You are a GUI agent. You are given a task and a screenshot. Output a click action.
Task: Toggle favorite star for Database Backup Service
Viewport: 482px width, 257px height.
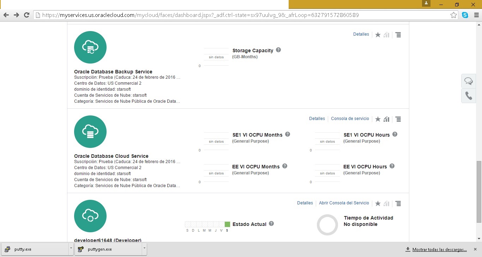[378, 35]
